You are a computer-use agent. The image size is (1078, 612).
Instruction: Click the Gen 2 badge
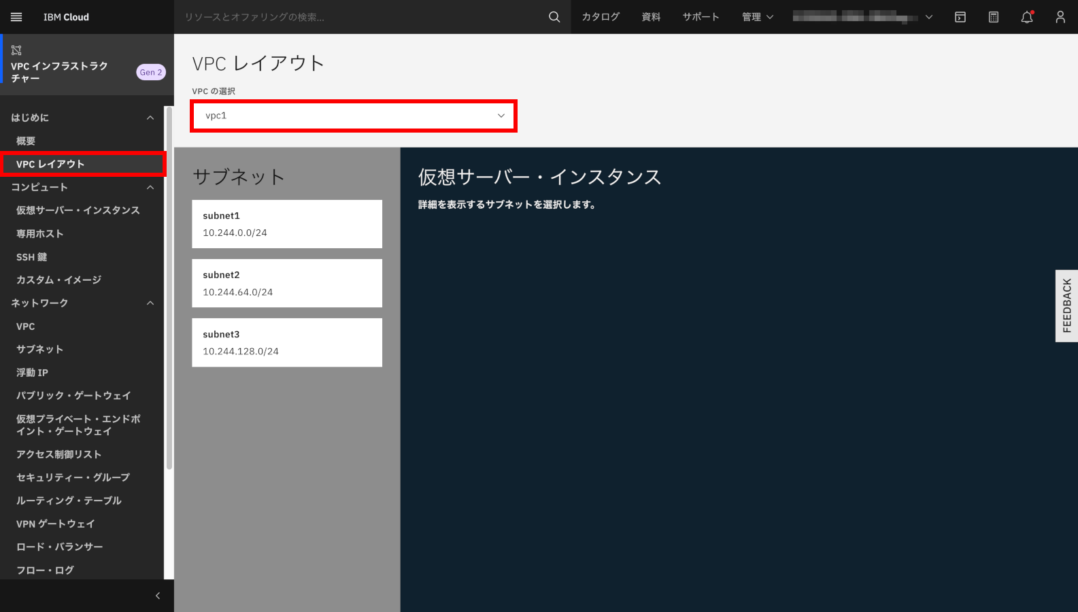151,72
